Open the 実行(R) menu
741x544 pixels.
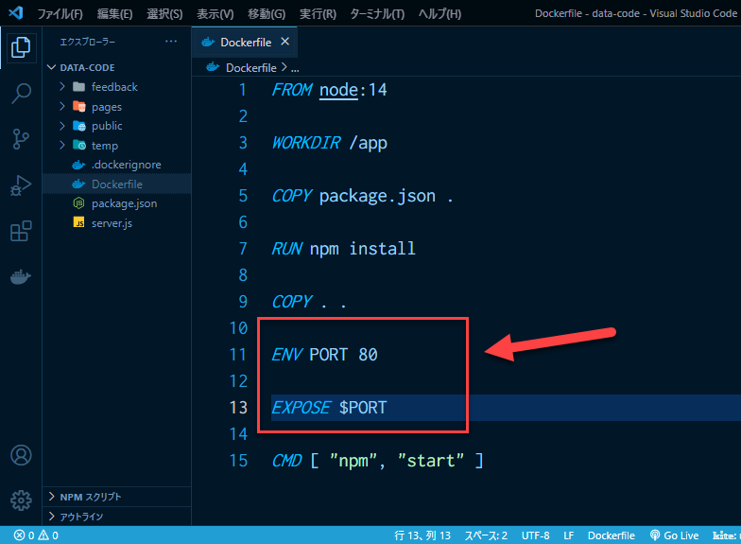[x=318, y=13]
